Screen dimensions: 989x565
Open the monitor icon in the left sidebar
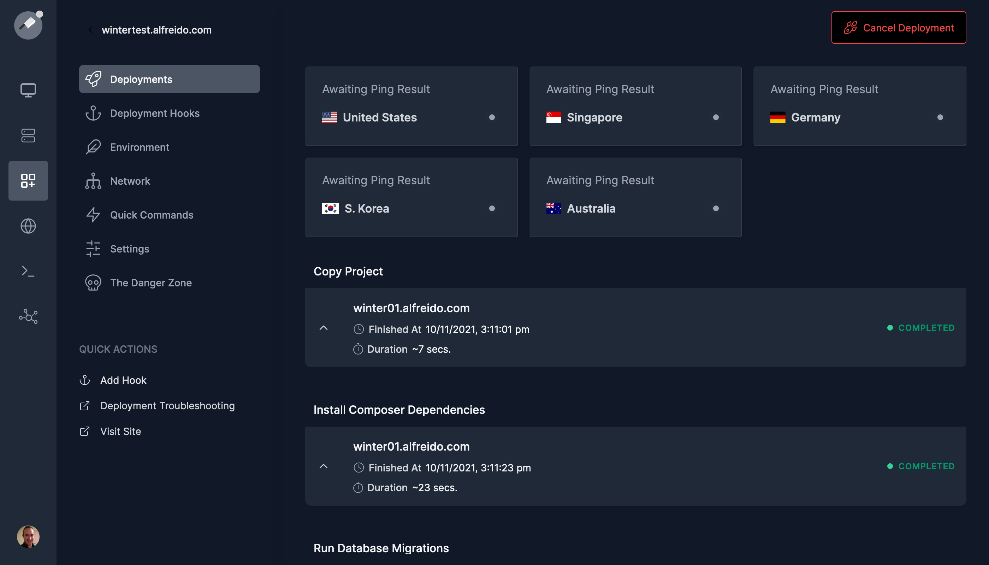(x=28, y=90)
